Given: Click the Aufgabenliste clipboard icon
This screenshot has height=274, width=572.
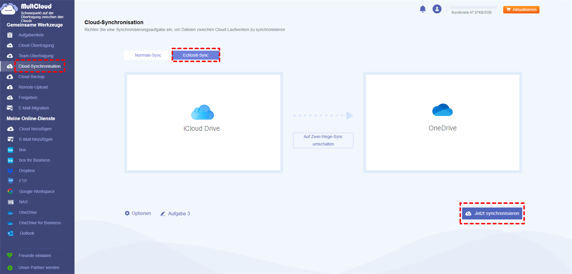Looking at the screenshot, I should coord(10,35).
